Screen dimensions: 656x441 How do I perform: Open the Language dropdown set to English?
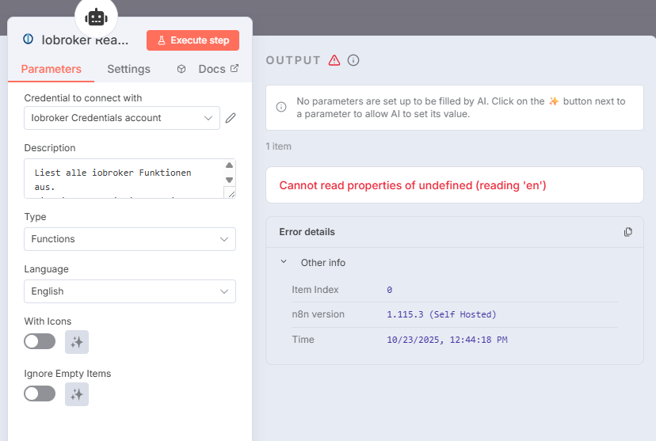[x=130, y=291]
